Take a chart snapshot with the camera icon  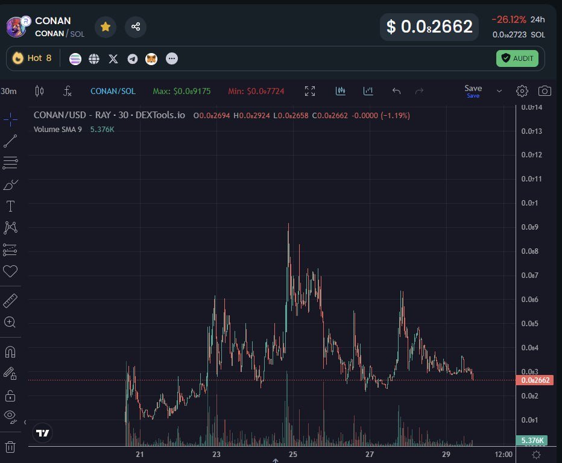pos(545,91)
